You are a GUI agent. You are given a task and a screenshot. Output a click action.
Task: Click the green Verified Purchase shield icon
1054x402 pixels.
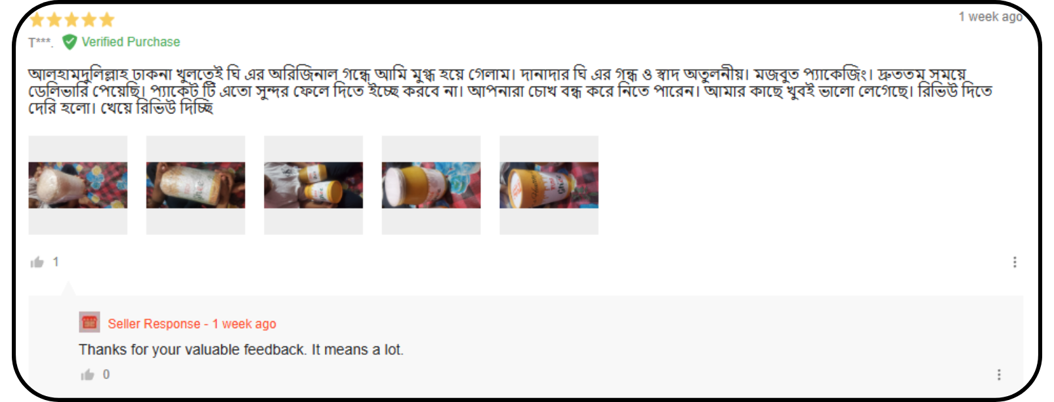[70, 42]
